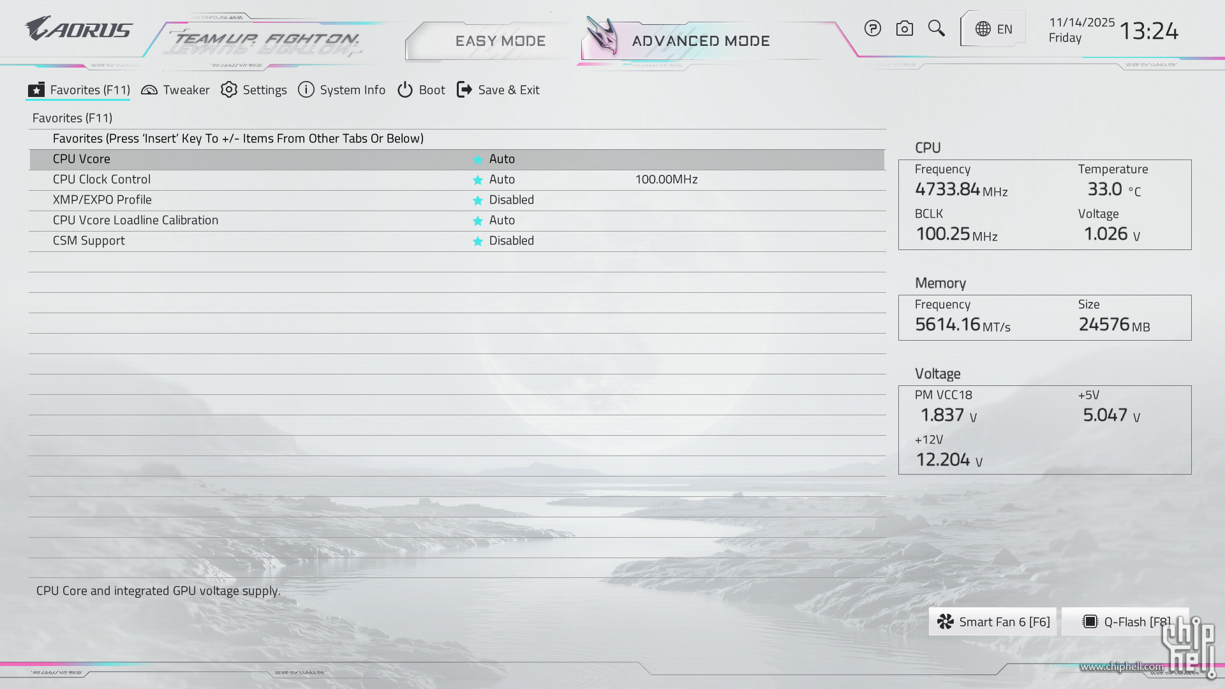This screenshot has height=689, width=1225.
Task: Click the Smart Fan 6 fan icon
Action: pos(946,622)
